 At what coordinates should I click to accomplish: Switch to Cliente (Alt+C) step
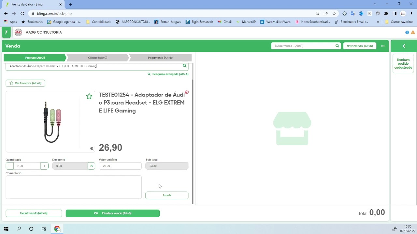(97, 58)
